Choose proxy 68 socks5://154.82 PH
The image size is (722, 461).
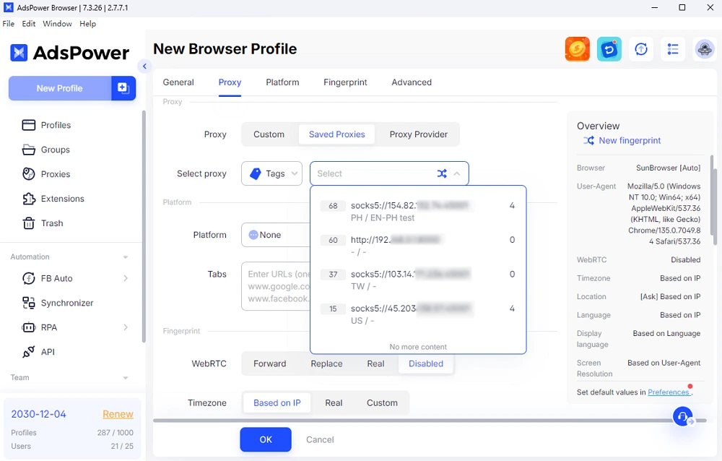pyautogui.click(x=418, y=212)
